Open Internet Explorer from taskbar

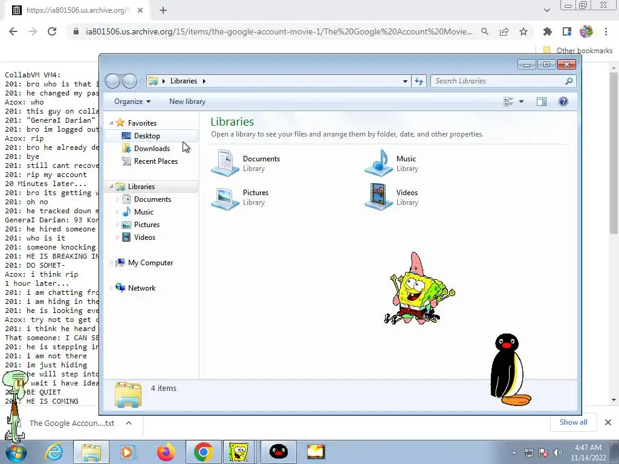(x=54, y=452)
